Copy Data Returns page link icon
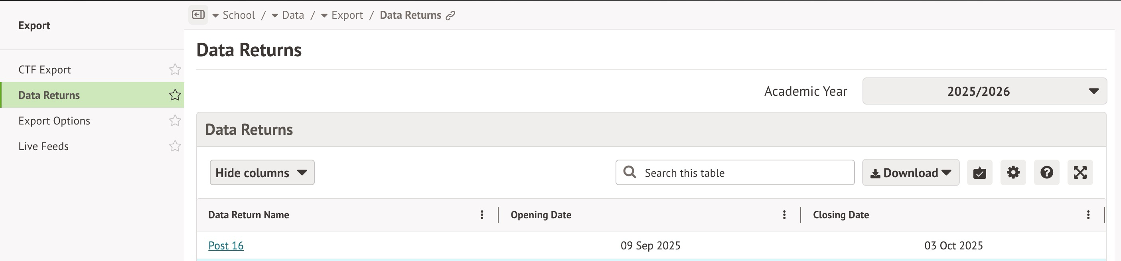 pyautogui.click(x=450, y=16)
